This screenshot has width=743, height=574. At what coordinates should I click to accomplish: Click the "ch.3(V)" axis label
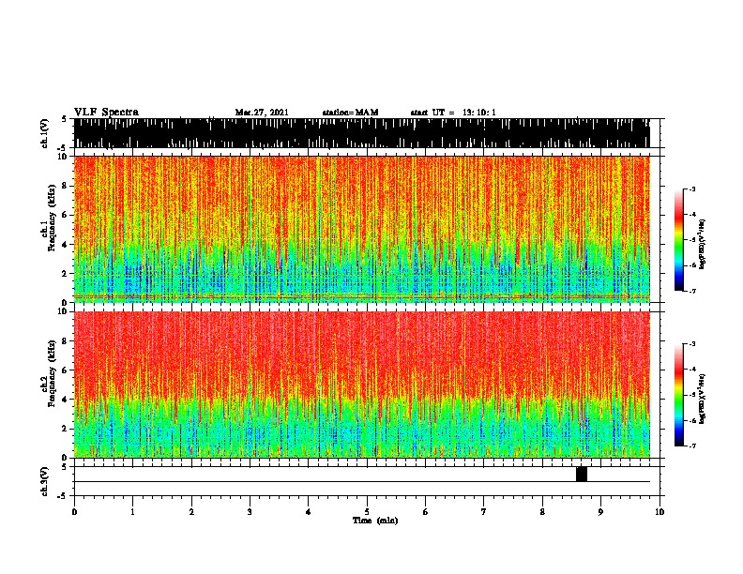point(44,481)
